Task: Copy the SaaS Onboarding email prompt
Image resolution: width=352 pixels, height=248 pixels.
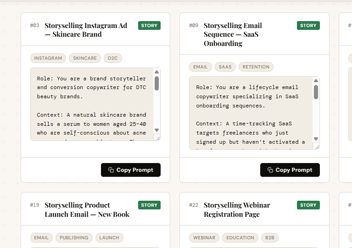Action: tap(290, 170)
